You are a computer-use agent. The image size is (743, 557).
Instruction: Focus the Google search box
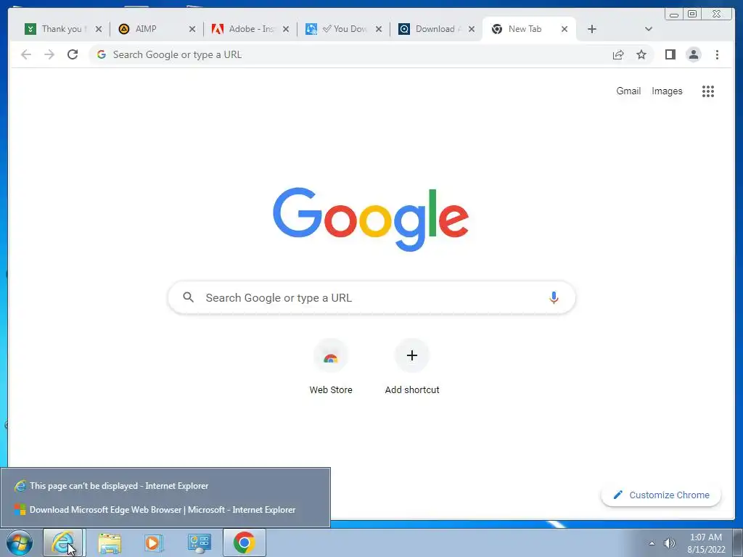pos(371,297)
